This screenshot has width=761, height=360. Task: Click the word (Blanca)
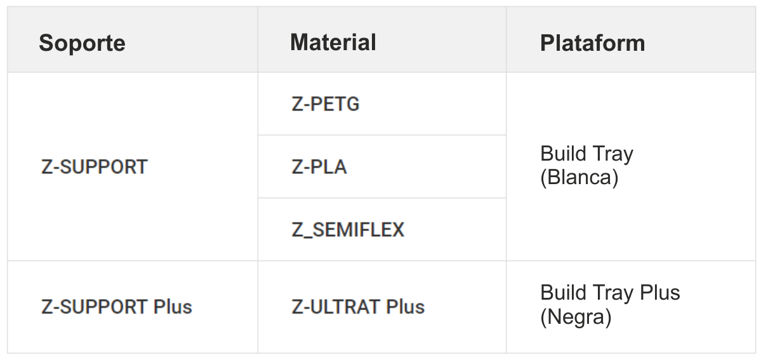(x=579, y=177)
